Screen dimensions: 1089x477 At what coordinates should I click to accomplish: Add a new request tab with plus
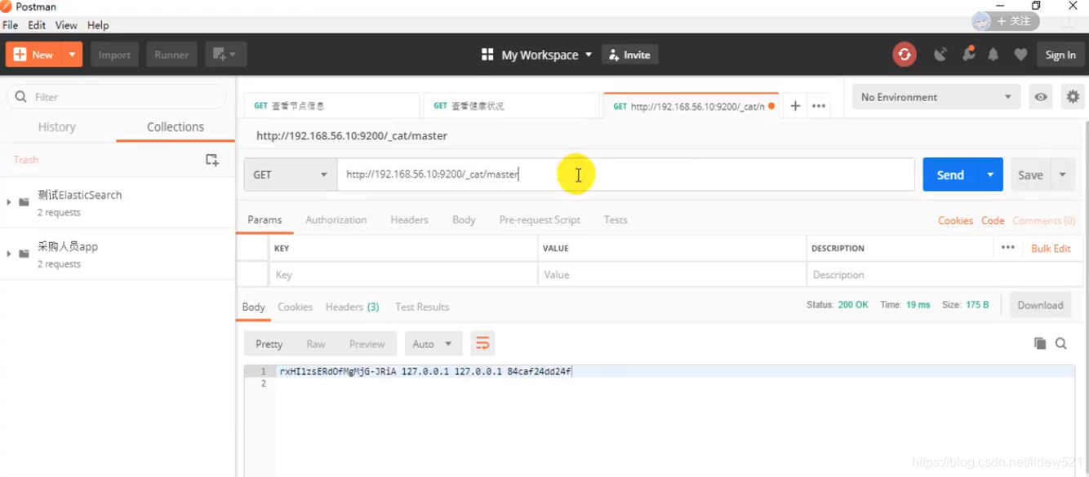tap(795, 106)
